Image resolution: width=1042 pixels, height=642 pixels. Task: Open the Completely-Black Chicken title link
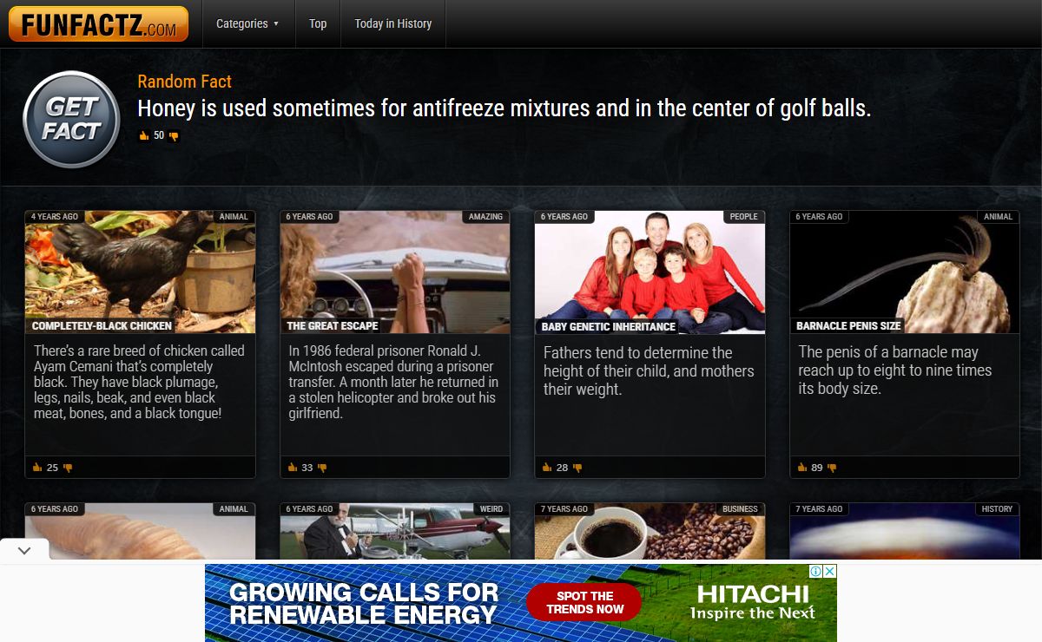click(x=102, y=326)
